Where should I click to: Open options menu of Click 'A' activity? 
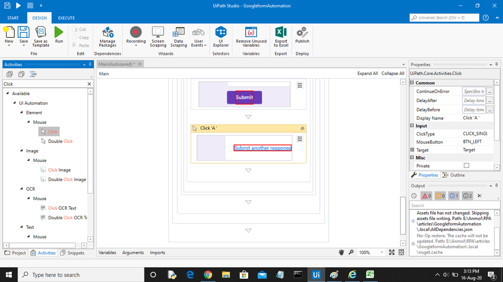point(300,139)
